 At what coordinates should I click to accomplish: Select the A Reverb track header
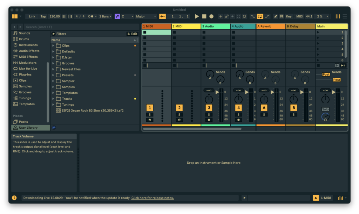271,26
